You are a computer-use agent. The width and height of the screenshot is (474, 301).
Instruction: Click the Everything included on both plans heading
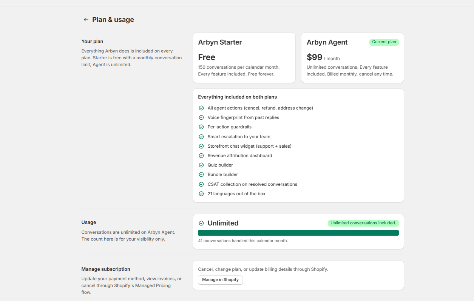tap(237, 97)
